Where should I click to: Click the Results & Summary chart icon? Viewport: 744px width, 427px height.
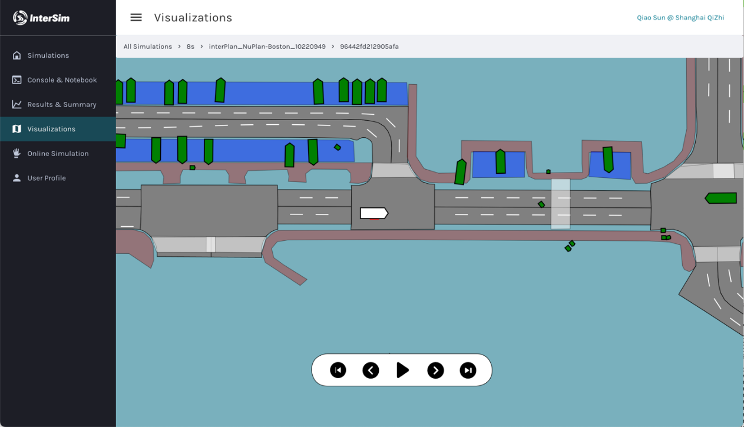coord(16,104)
